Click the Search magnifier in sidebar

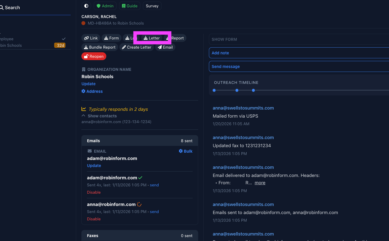pos(2,8)
